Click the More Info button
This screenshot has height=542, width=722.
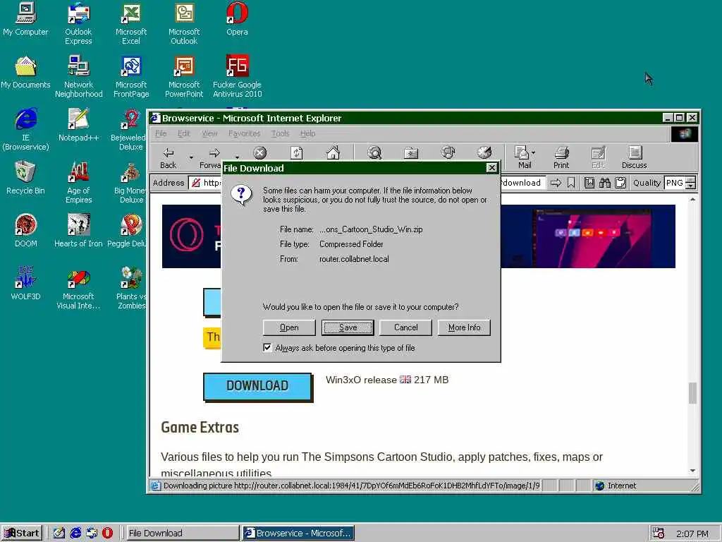point(464,327)
